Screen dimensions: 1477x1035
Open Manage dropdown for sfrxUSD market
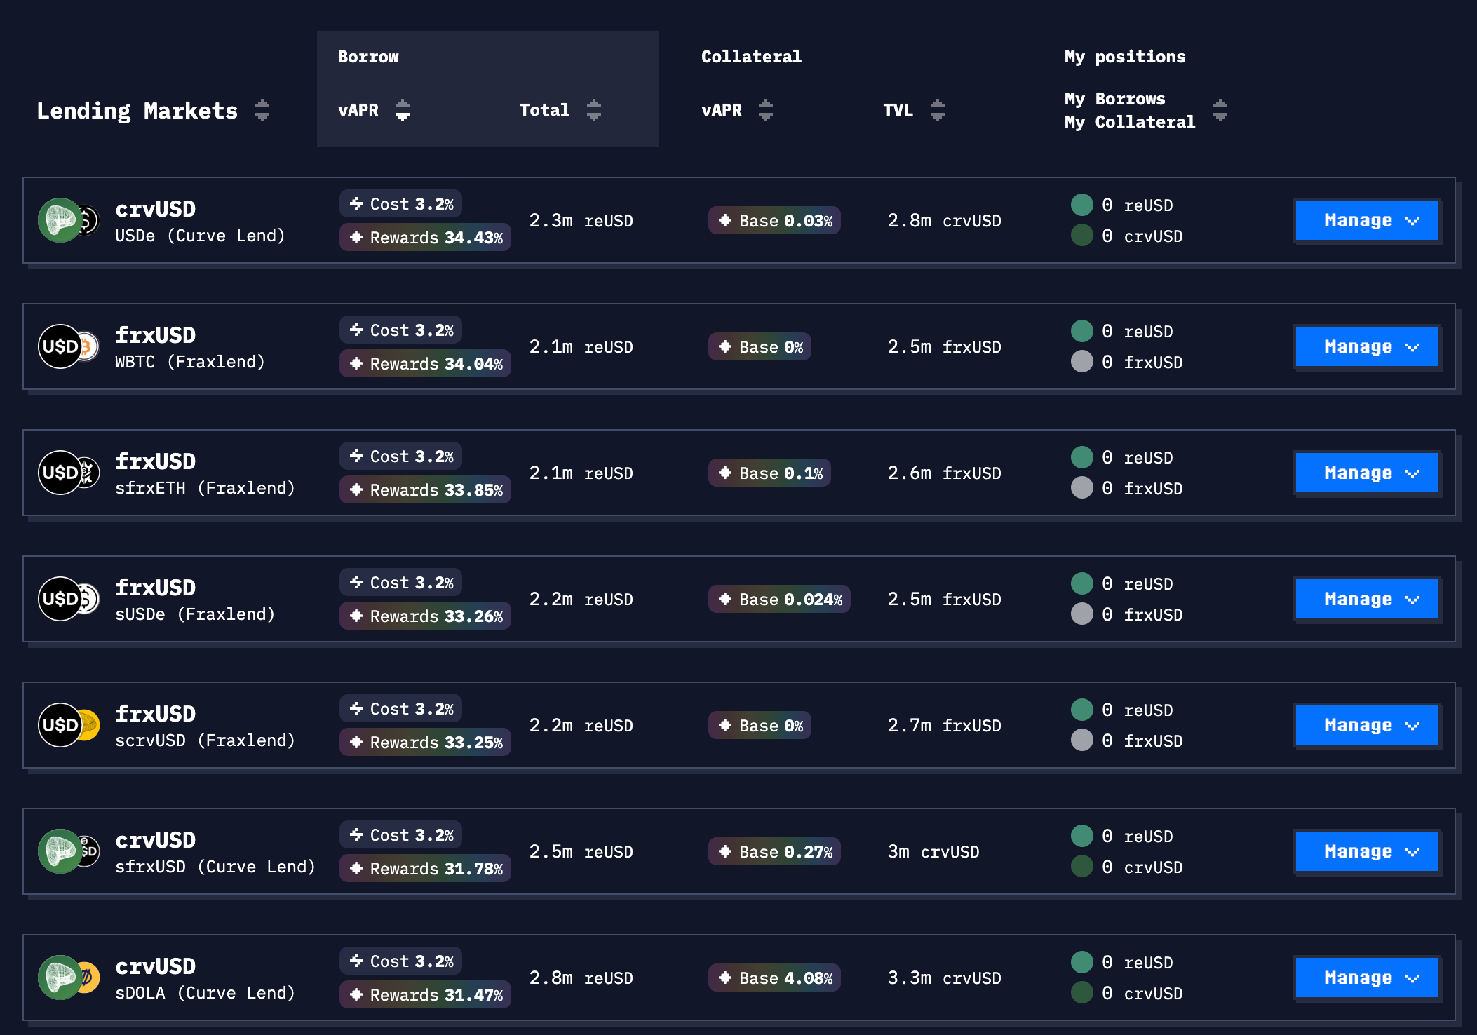[1367, 851]
